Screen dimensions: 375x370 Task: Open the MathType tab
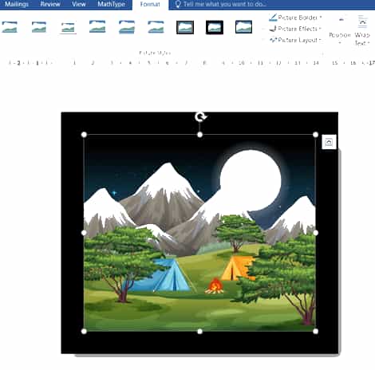click(111, 4)
